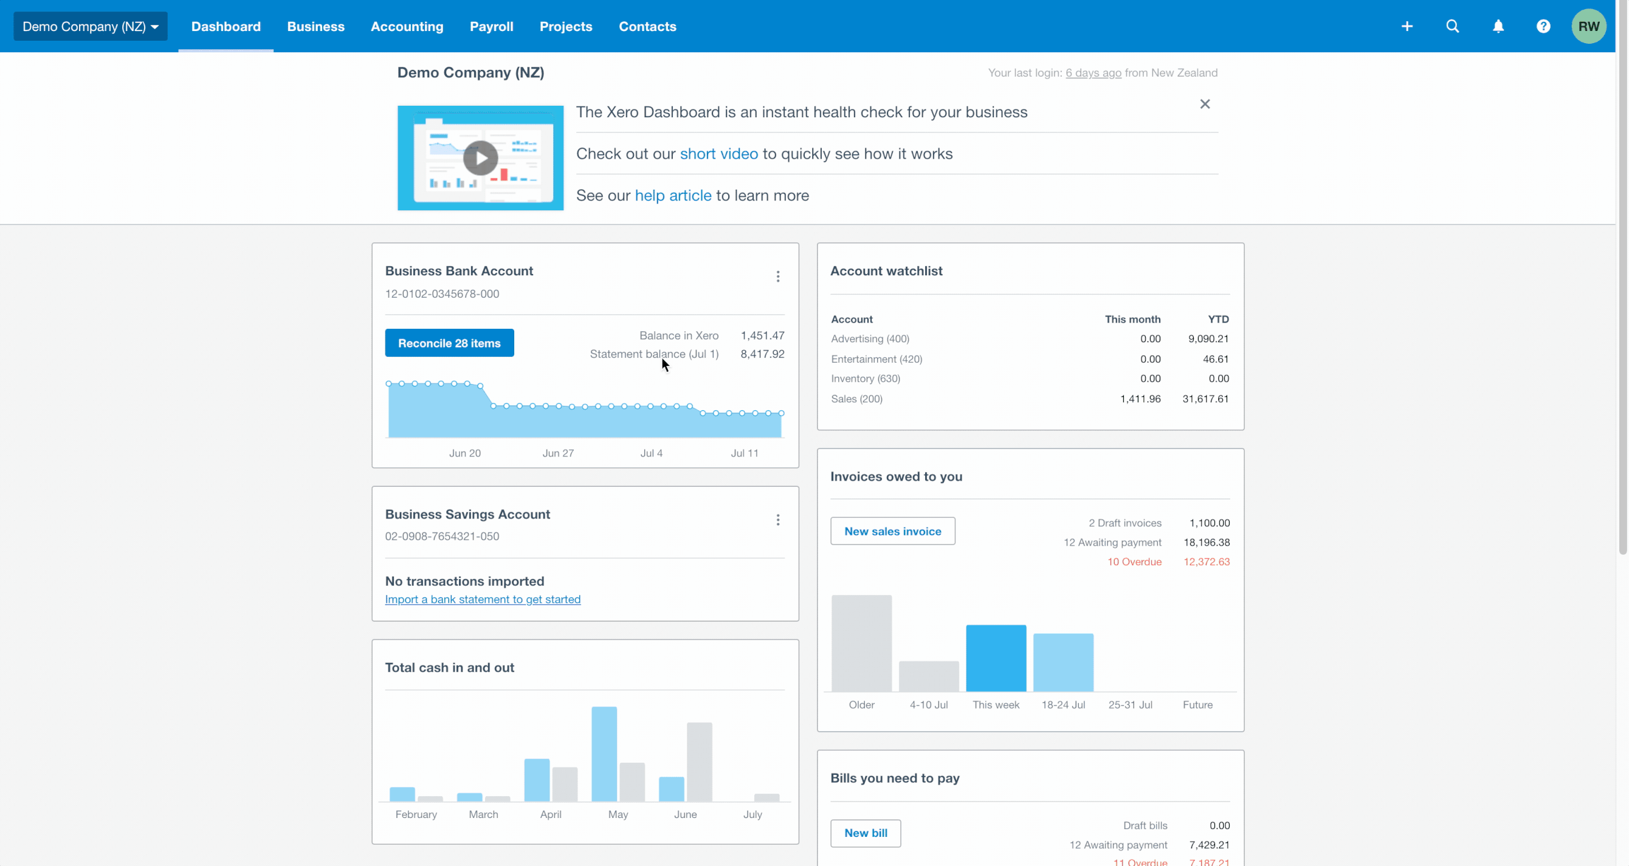Viewport: 1629px width, 866px height.
Task: Click the page vertical scrollbar
Action: point(1622,278)
